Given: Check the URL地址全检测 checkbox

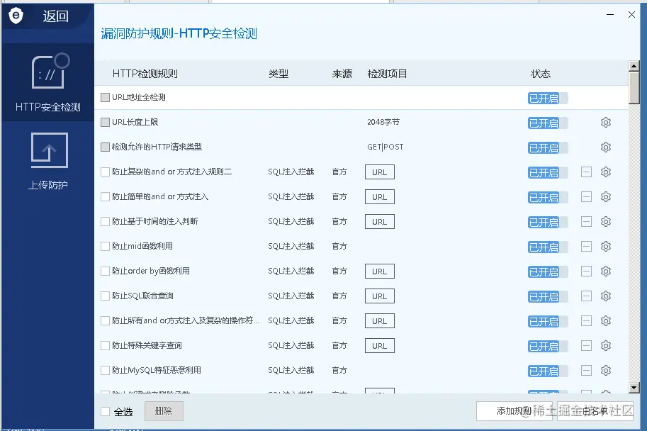Looking at the screenshot, I should (105, 97).
